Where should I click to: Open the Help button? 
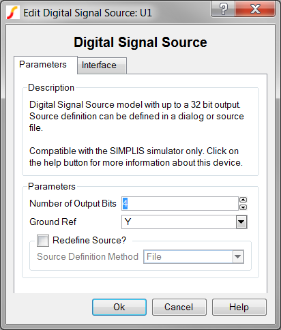point(239,307)
